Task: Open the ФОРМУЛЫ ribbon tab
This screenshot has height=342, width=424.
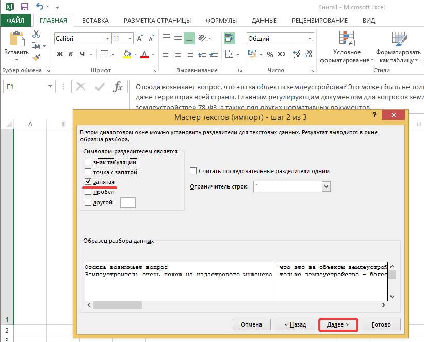Action: (221, 20)
